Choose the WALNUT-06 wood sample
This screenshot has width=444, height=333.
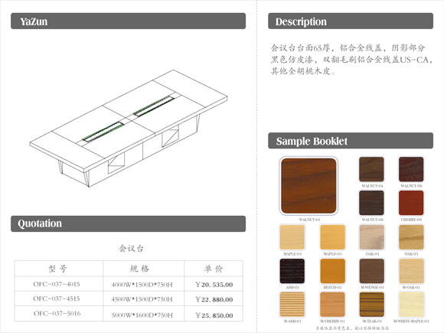411,169
